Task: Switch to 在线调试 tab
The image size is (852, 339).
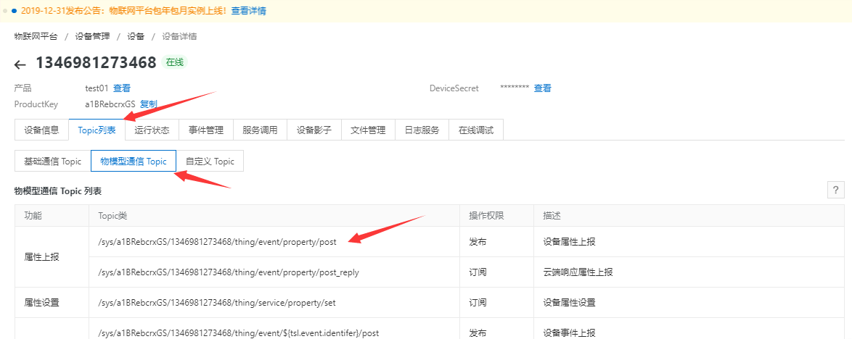Action: pyautogui.click(x=476, y=130)
